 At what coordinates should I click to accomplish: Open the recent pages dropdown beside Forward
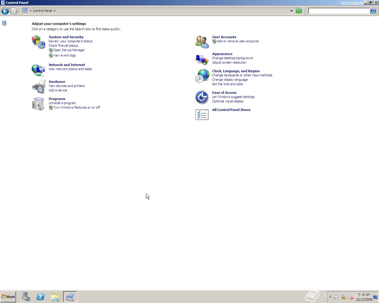[19, 11]
